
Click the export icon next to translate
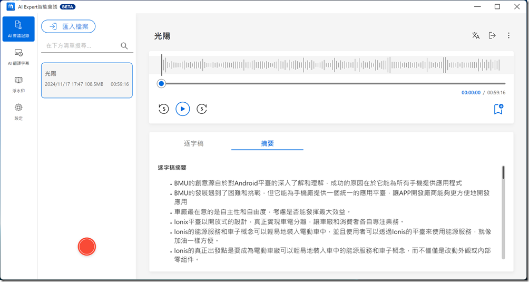tap(492, 36)
